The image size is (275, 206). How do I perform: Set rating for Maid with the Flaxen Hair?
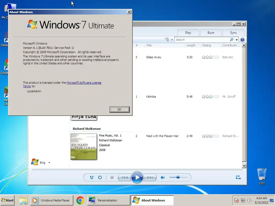pos(211,136)
